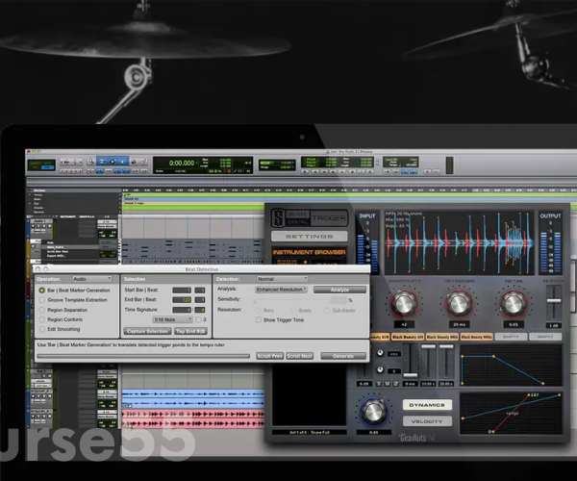Select the Sub-Beats resolution radio button
Screen dimensions: 577x481
327,311
